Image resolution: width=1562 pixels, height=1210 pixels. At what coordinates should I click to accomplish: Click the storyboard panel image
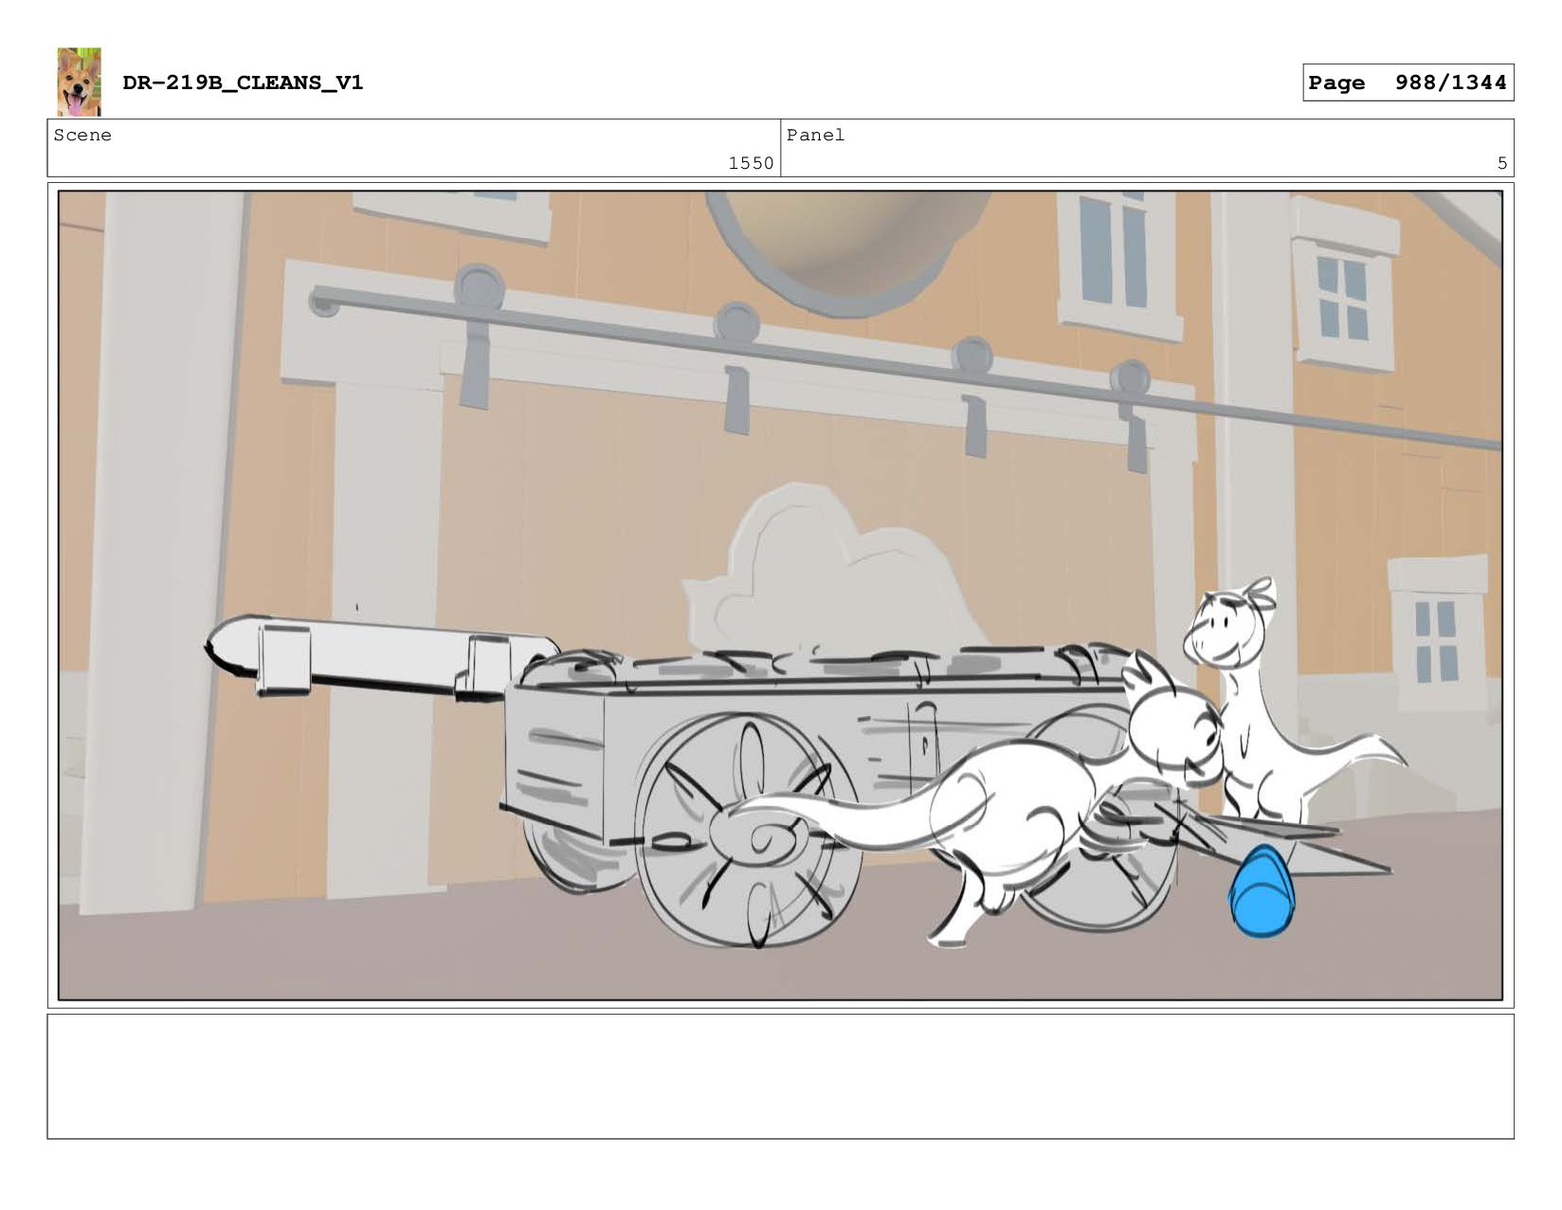click(x=780, y=596)
